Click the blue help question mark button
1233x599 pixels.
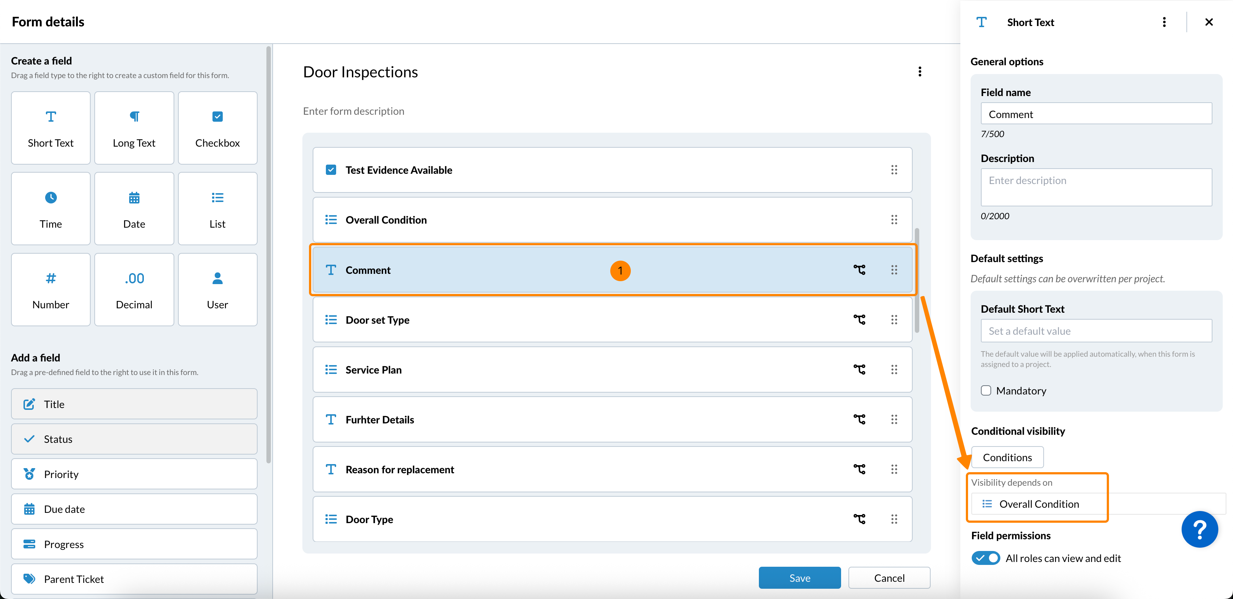click(x=1200, y=529)
